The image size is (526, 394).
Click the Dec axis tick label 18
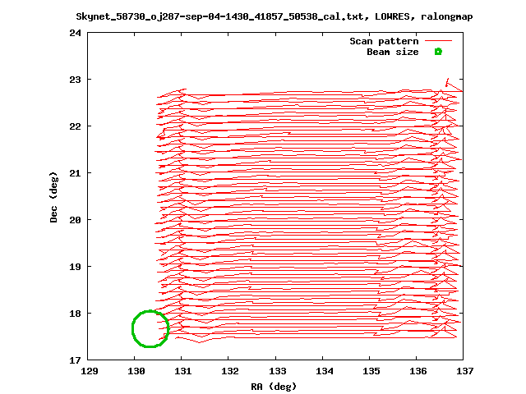pos(75,314)
